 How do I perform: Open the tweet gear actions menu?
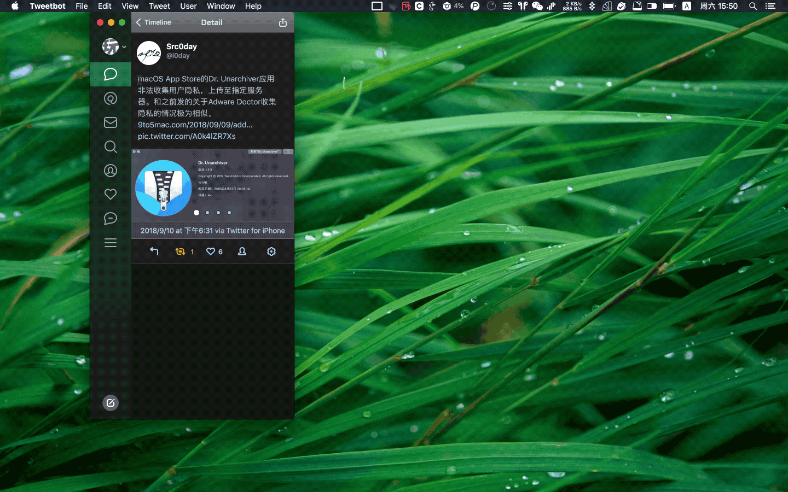(271, 251)
